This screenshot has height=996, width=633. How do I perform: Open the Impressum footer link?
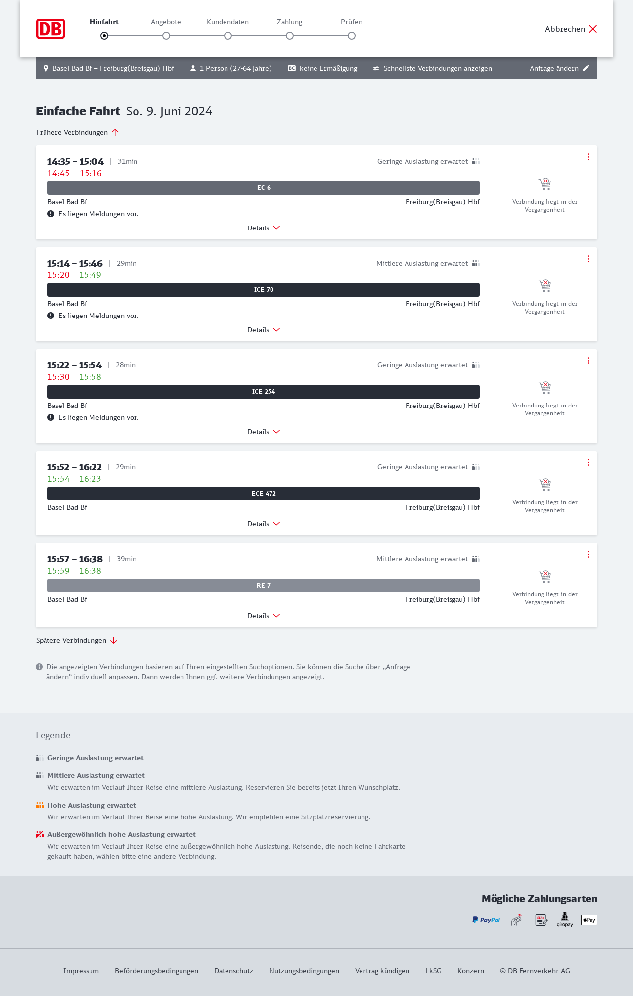tap(81, 971)
